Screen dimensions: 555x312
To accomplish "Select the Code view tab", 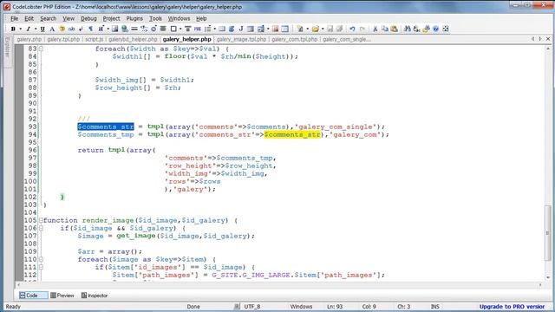I will [33, 296].
